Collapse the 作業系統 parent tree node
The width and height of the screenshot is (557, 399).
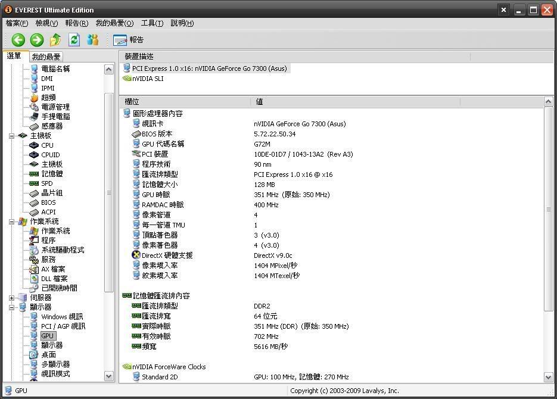coord(12,222)
